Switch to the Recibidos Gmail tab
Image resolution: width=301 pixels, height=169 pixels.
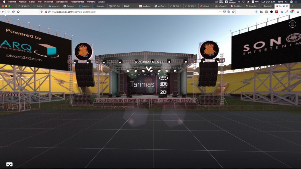click(236, 6)
